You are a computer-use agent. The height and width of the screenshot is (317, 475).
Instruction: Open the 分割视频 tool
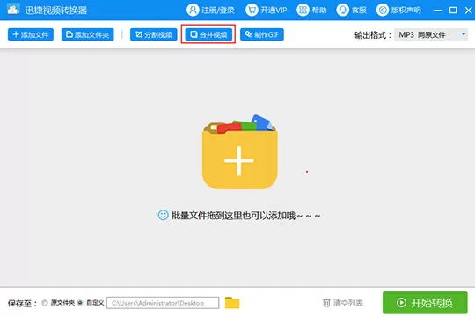(154, 34)
